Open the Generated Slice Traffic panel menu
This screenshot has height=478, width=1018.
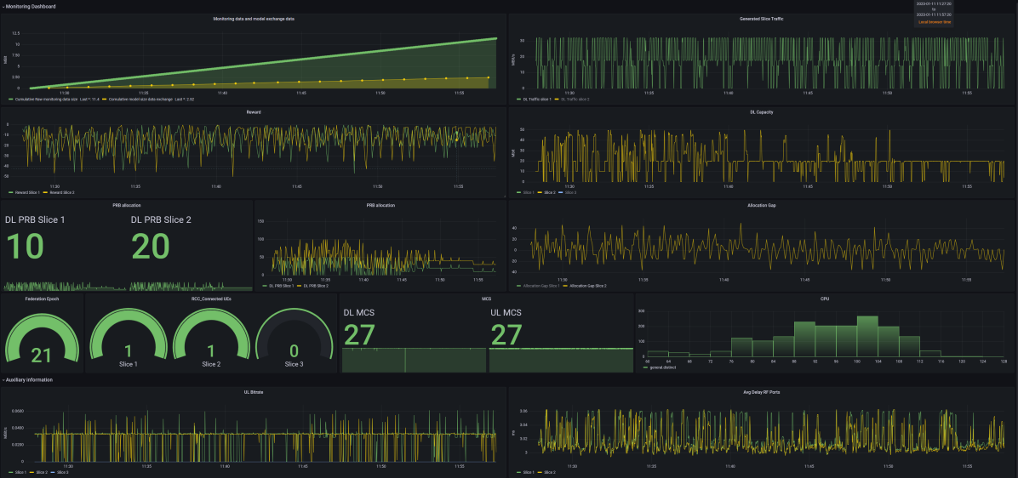(x=762, y=18)
